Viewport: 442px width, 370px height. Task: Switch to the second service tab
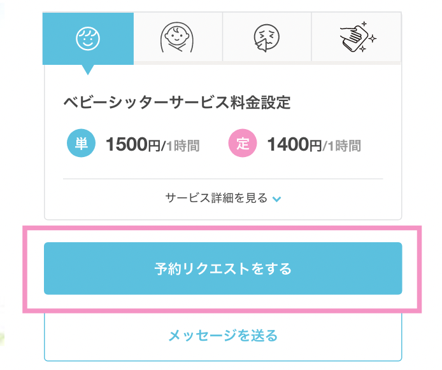[178, 37]
